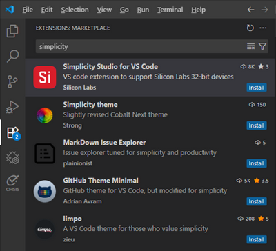Select 'Simplicity Studio for VS Code' title
This screenshot has width=276, height=251.
point(110,67)
